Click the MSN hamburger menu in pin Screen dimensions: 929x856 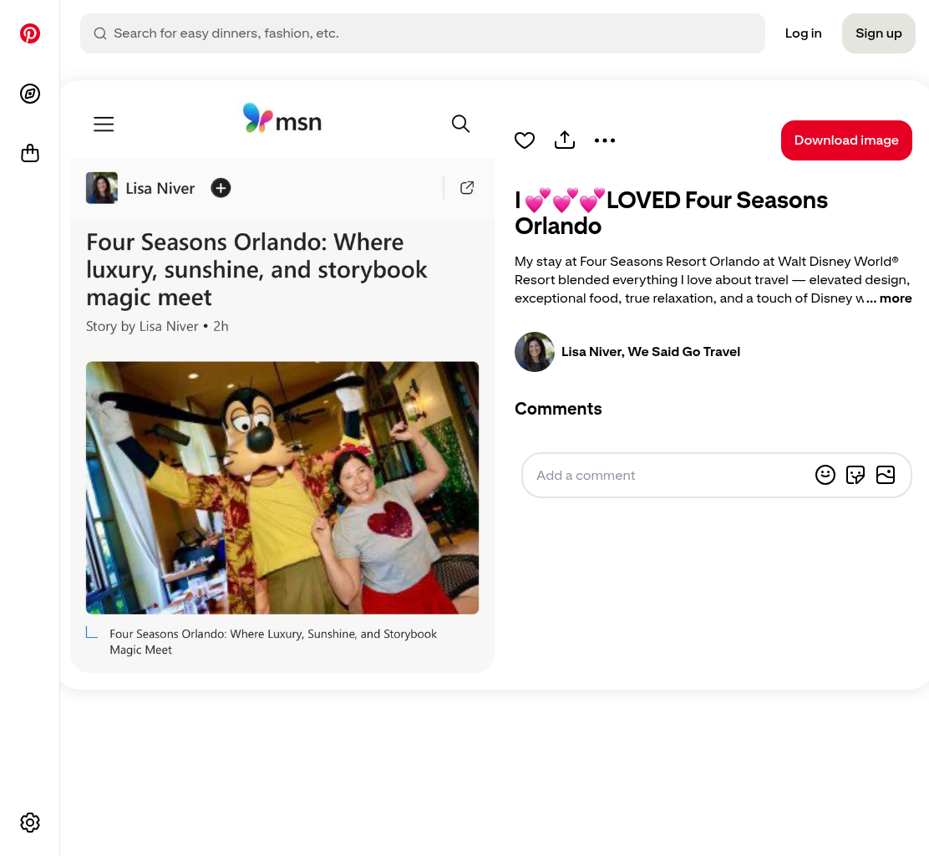[104, 124]
